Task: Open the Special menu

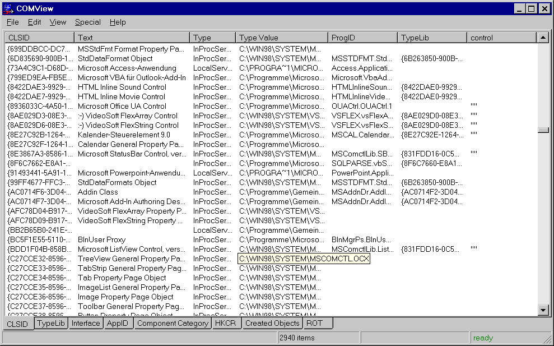Action: 87,22
